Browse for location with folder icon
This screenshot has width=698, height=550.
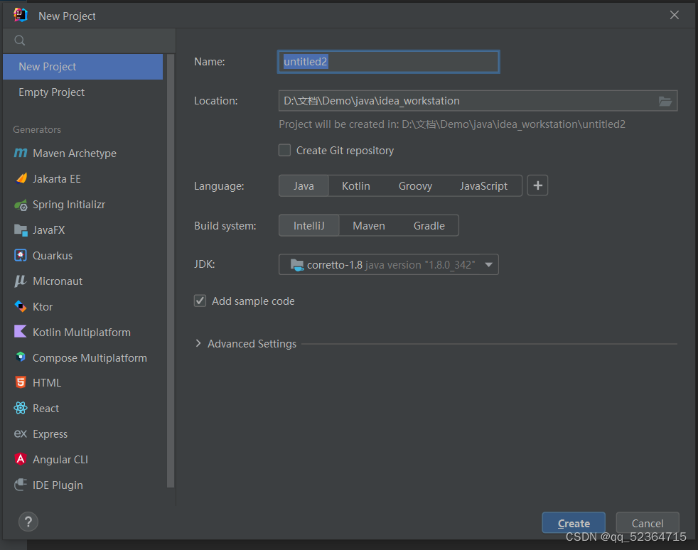(665, 101)
